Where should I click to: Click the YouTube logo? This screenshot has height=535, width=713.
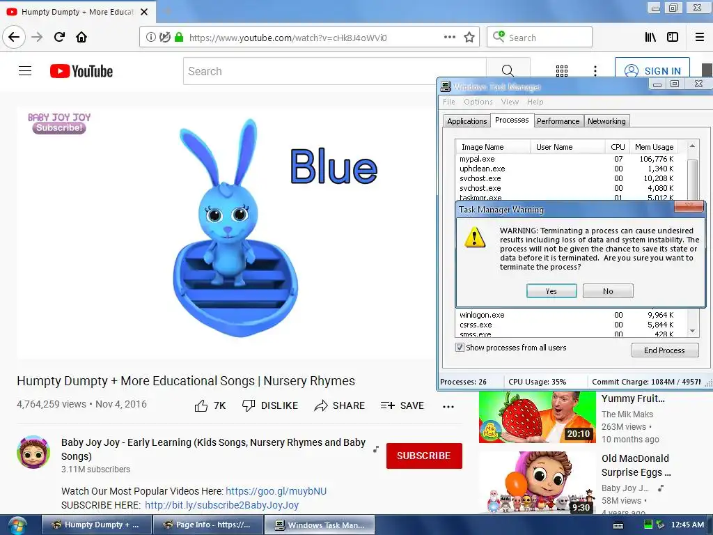81,72
